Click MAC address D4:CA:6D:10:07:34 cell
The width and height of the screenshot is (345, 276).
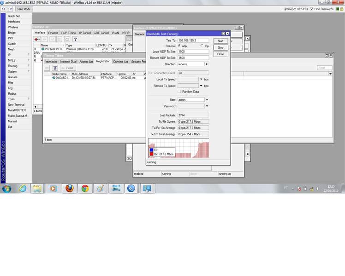tap(83, 78)
